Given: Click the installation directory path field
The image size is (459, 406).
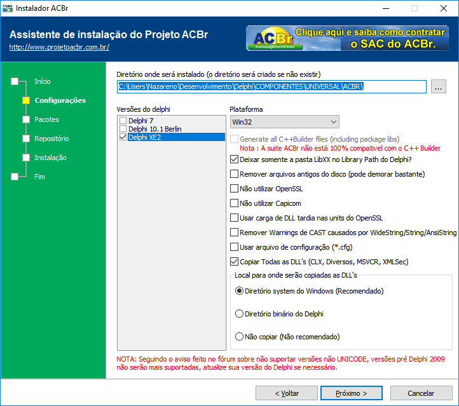Looking at the screenshot, I should click(271, 86).
